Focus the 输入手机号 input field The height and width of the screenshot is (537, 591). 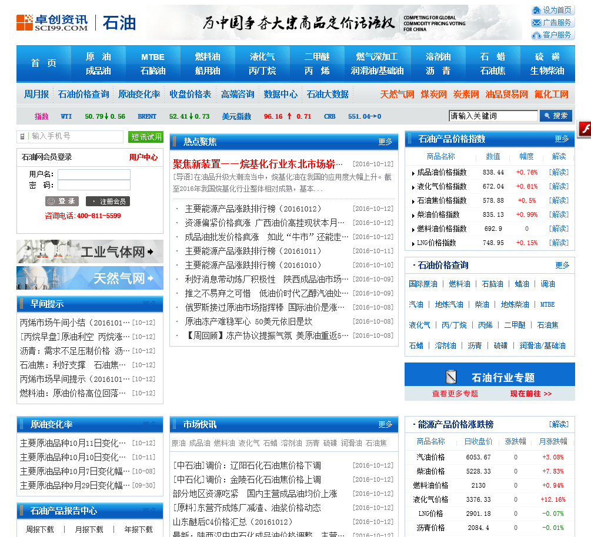coord(70,136)
